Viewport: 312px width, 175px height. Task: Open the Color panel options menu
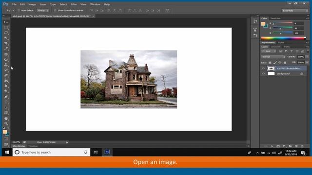[308, 18]
